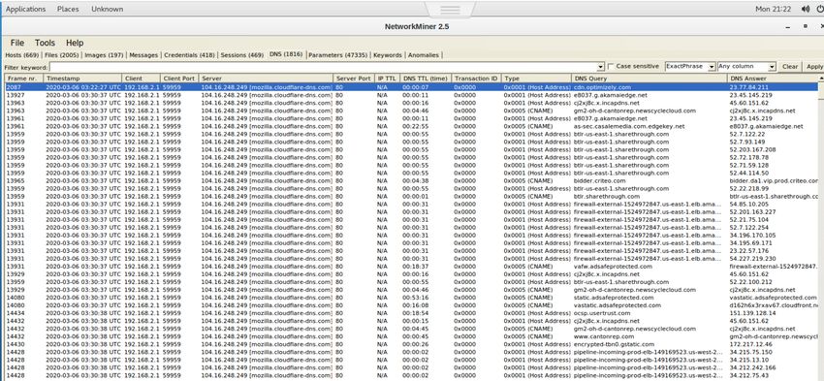Click the encrypted-tbn0.gstatic.com query cell
824x381 pixels.
[x=615, y=344]
